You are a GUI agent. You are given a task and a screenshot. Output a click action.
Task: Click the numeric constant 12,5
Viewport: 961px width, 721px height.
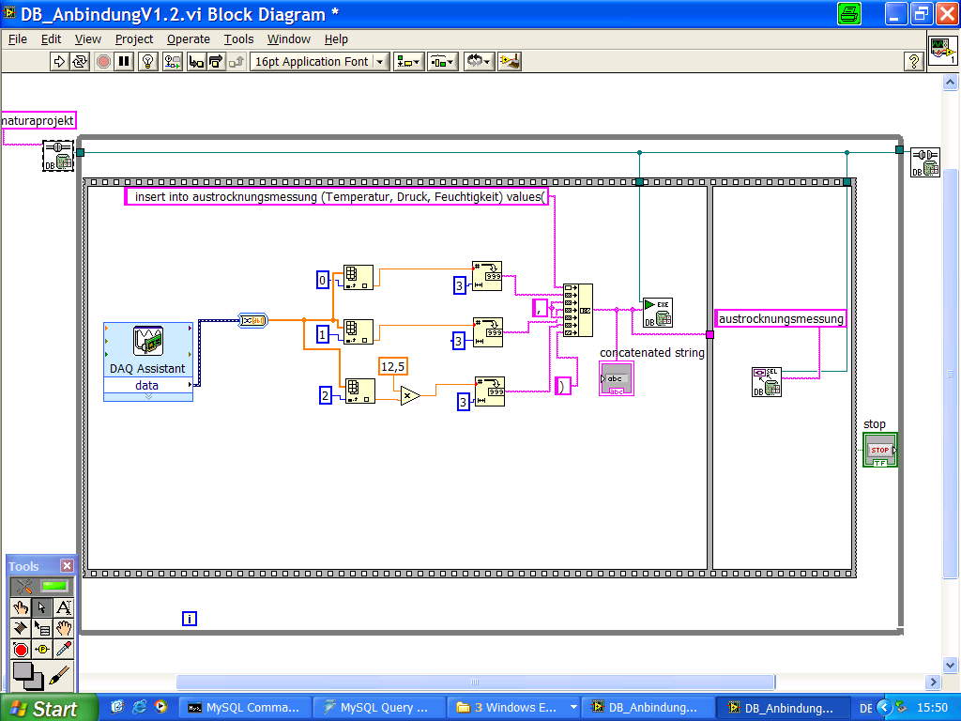pos(393,367)
